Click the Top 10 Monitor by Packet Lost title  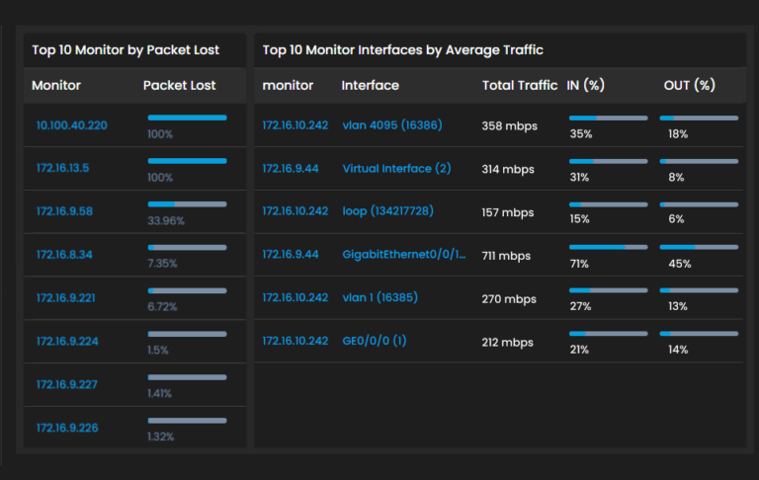point(126,50)
